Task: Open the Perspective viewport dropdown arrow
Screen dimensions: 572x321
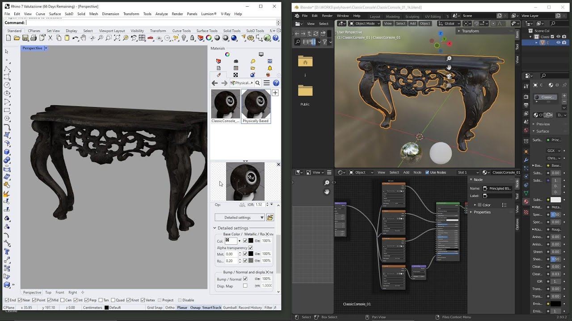Action: 46,48
